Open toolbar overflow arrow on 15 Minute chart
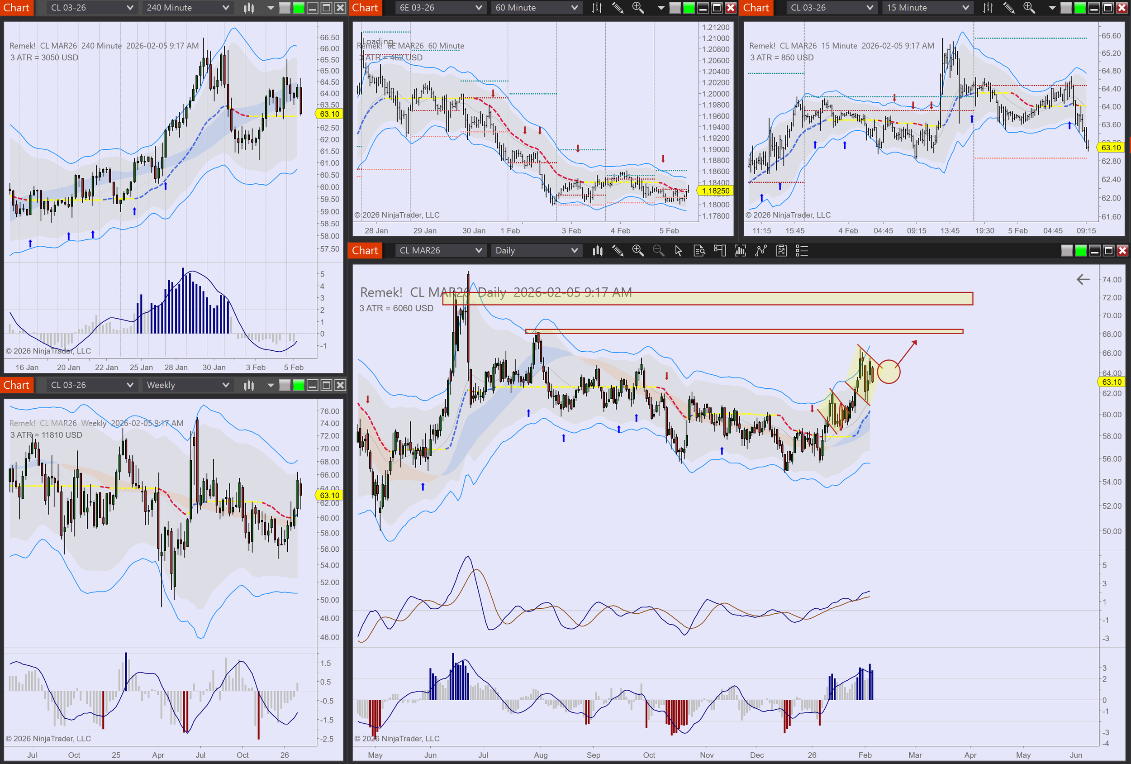Viewport: 1131px width, 764px height. pos(1052,8)
